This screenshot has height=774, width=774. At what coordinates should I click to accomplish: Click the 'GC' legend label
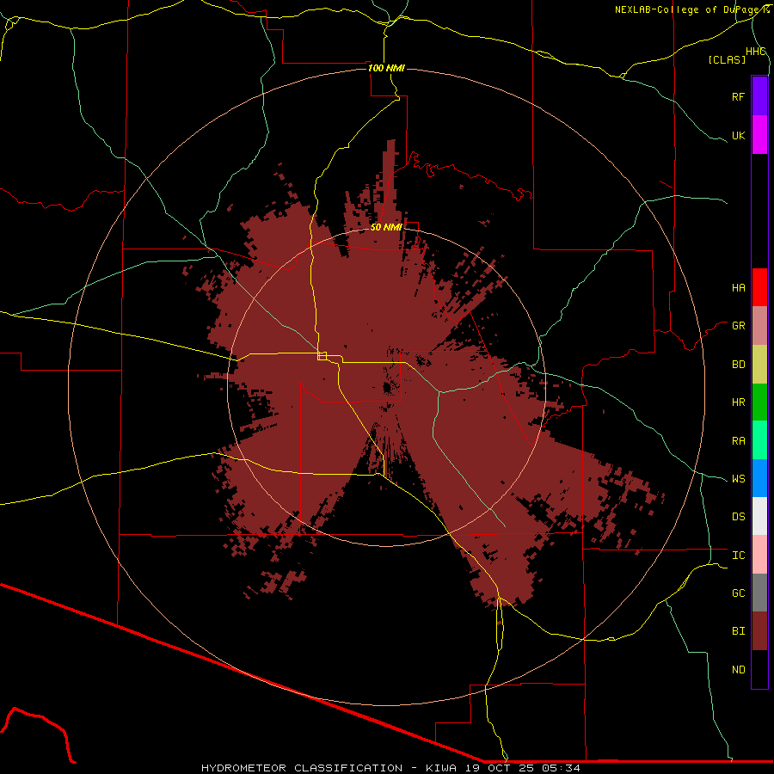click(x=739, y=593)
